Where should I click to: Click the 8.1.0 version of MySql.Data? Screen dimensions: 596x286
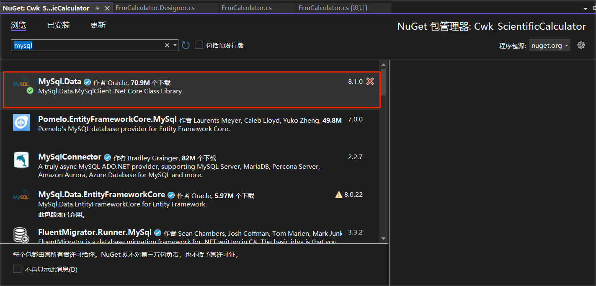pyautogui.click(x=355, y=82)
